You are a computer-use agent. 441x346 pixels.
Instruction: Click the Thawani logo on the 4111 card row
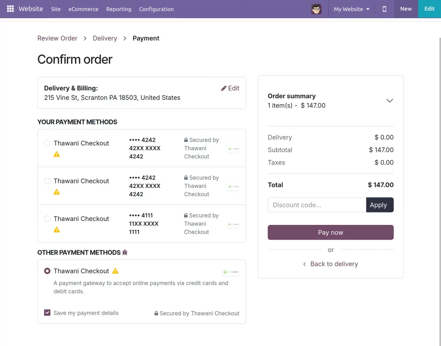point(233,224)
